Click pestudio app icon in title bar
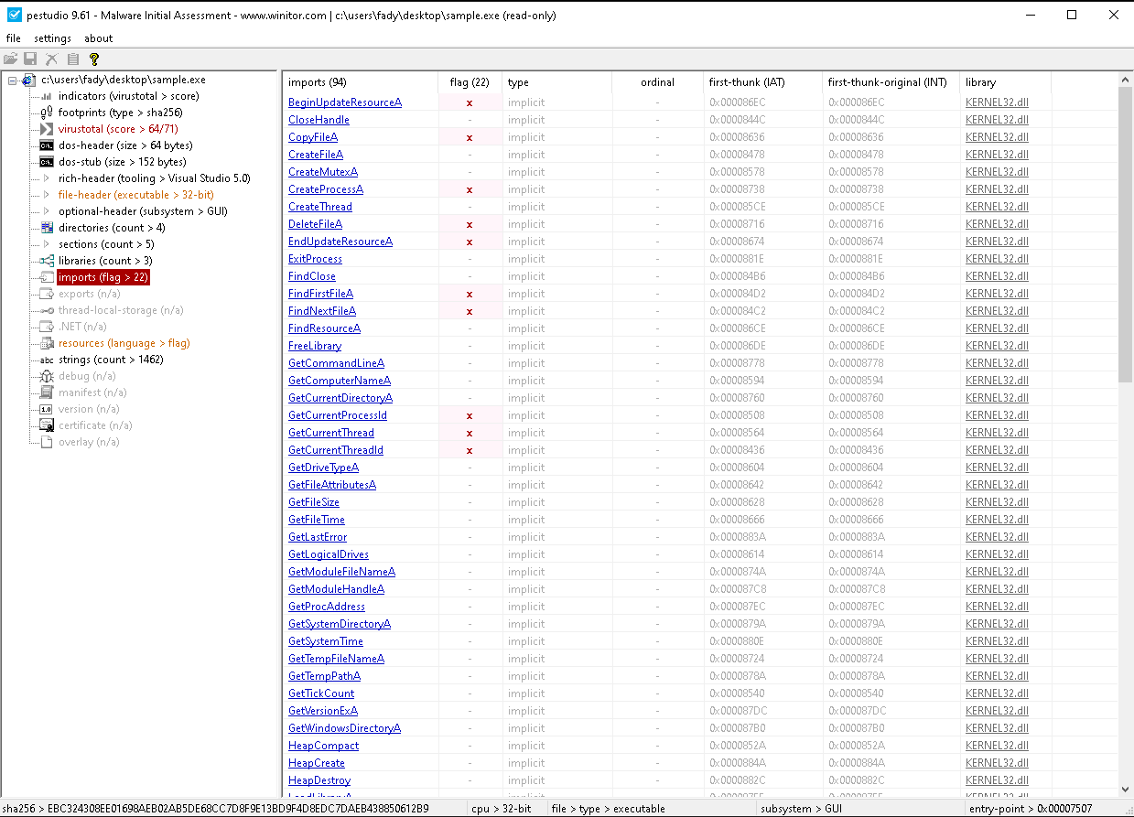Screen dimensions: 1134x817 14,15
